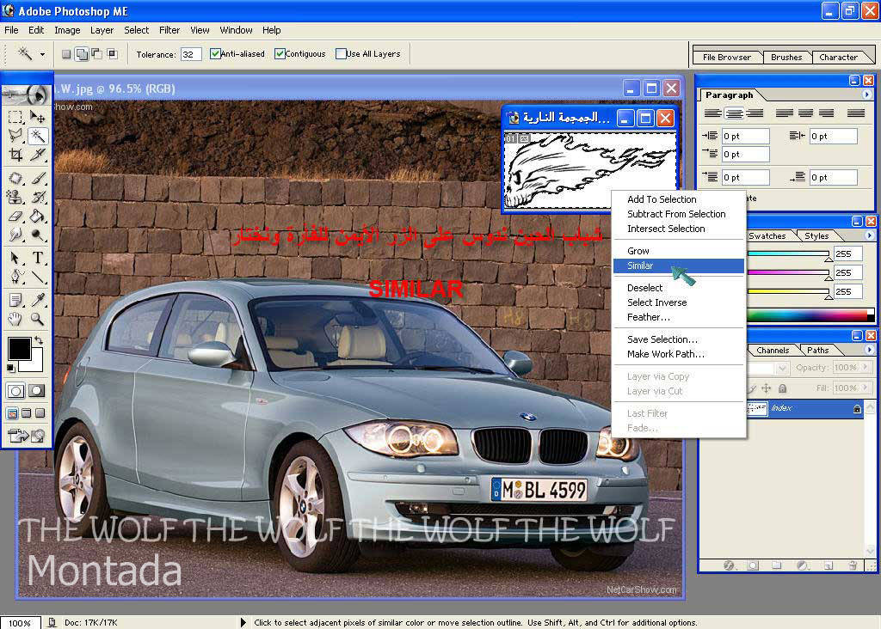Switch to the Channels tab

(x=773, y=350)
